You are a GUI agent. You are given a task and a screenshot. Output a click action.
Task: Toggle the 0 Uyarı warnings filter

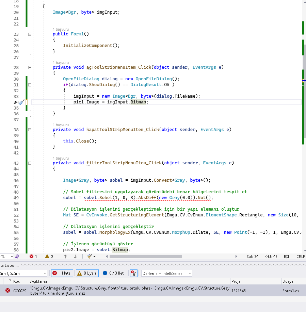(87, 274)
